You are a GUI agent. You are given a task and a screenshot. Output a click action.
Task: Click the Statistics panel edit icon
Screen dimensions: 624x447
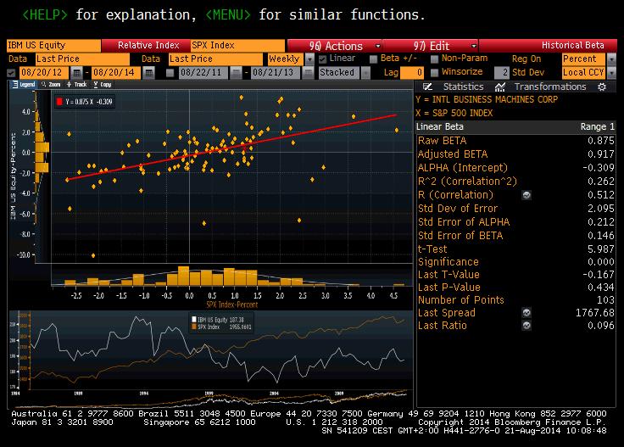427,87
